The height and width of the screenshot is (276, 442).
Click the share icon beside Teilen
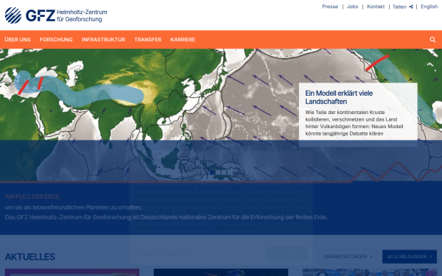(411, 7)
